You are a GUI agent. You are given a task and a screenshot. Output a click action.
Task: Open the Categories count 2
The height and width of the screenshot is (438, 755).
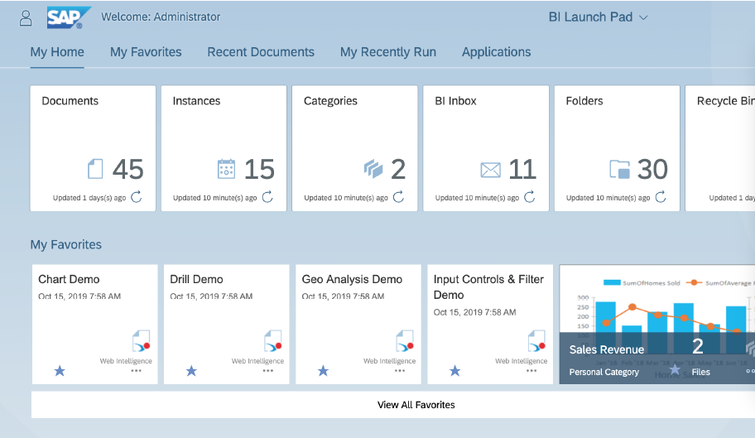398,170
